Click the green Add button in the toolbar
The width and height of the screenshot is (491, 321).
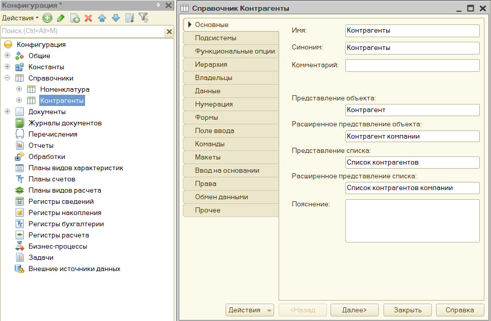click(x=47, y=18)
